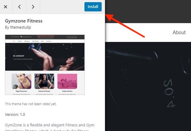191x131 pixels.
Task: Close the theme preview panel
Action: 6,7
